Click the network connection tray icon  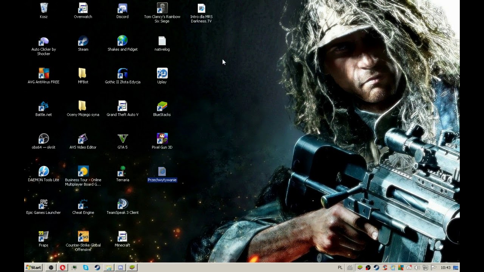point(425,267)
